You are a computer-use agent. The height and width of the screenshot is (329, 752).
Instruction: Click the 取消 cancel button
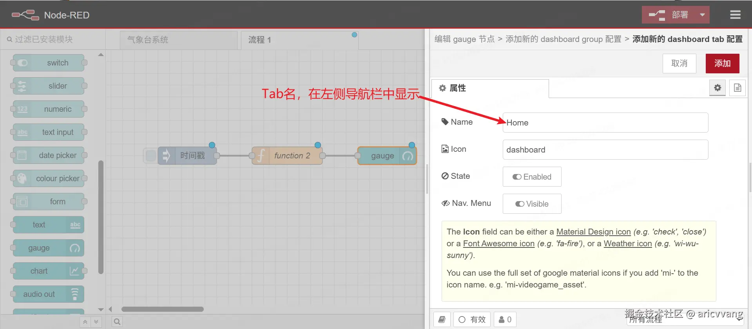pyautogui.click(x=679, y=64)
